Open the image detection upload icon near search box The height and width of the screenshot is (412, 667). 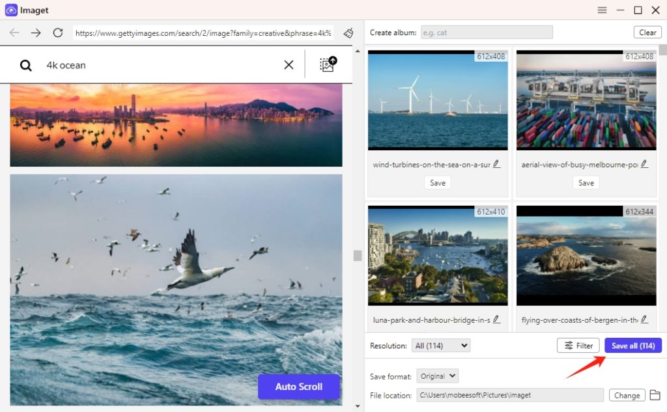coord(326,65)
